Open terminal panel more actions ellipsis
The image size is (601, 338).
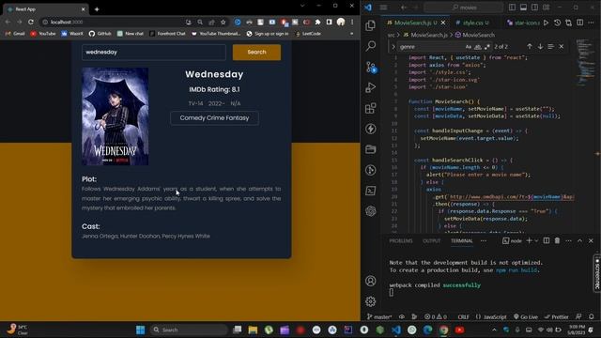pos(568,240)
